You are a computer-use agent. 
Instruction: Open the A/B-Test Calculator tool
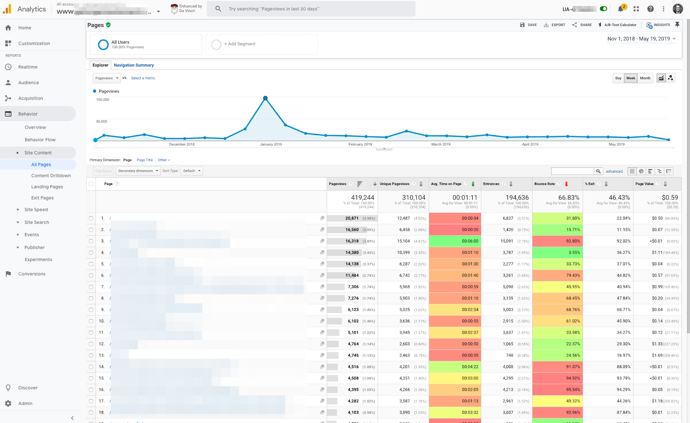(x=617, y=25)
